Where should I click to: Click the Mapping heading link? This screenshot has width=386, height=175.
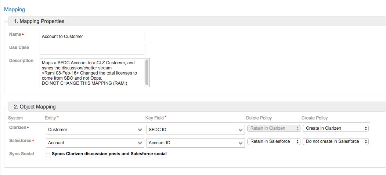point(15,9)
